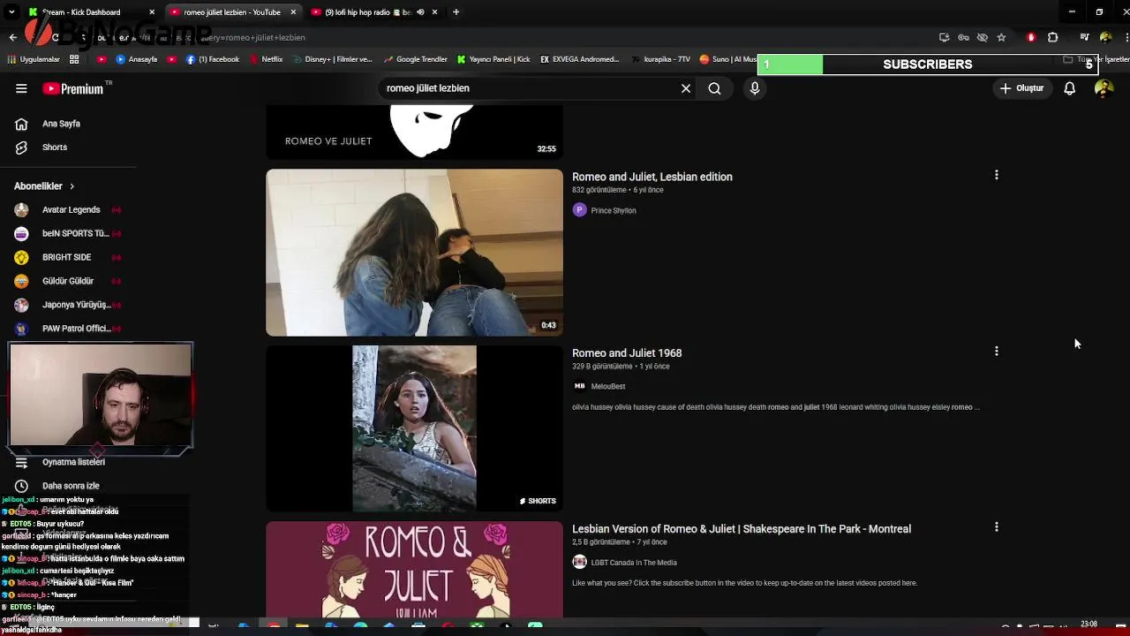Open Disney+ | Filmler ve... bookmark
The height and width of the screenshot is (636, 1130).
pyautogui.click(x=331, y=59)
